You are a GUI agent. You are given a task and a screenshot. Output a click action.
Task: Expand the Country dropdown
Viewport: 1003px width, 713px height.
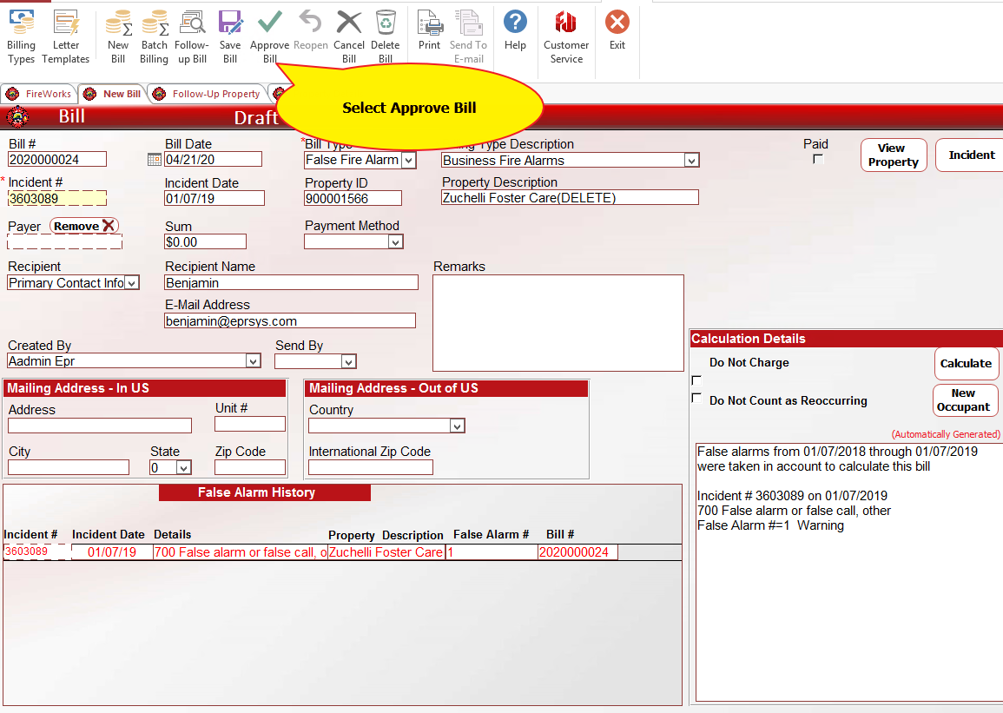point(457,426)
